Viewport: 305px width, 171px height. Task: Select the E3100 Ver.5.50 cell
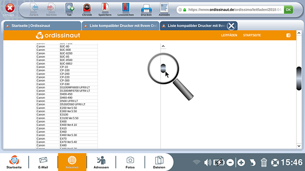coord(78,118)
